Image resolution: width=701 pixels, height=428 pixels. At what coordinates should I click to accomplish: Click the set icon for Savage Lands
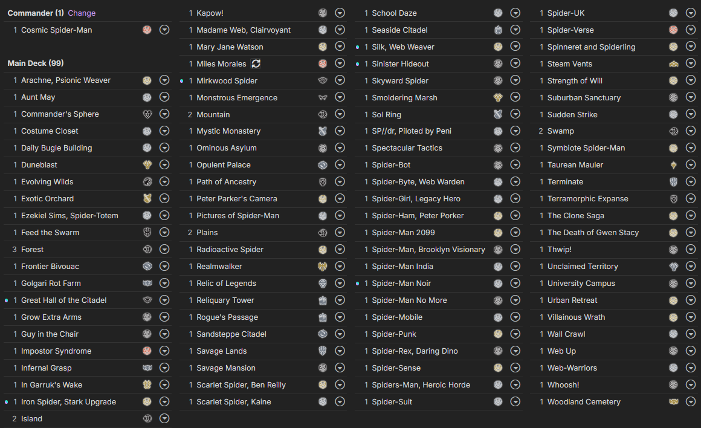pyautogui.click(x=323, y=351)
